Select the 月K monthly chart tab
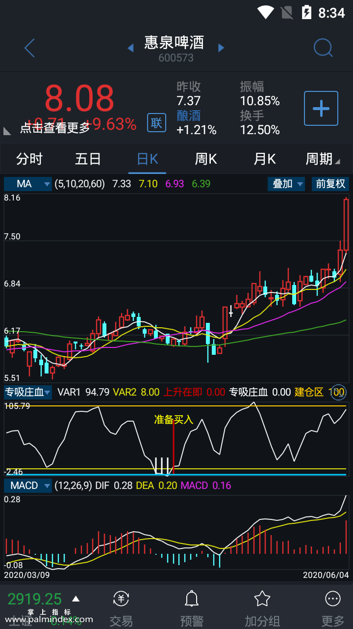The height and width of the screenshot is (629, 353). click(x=265, y=159)
